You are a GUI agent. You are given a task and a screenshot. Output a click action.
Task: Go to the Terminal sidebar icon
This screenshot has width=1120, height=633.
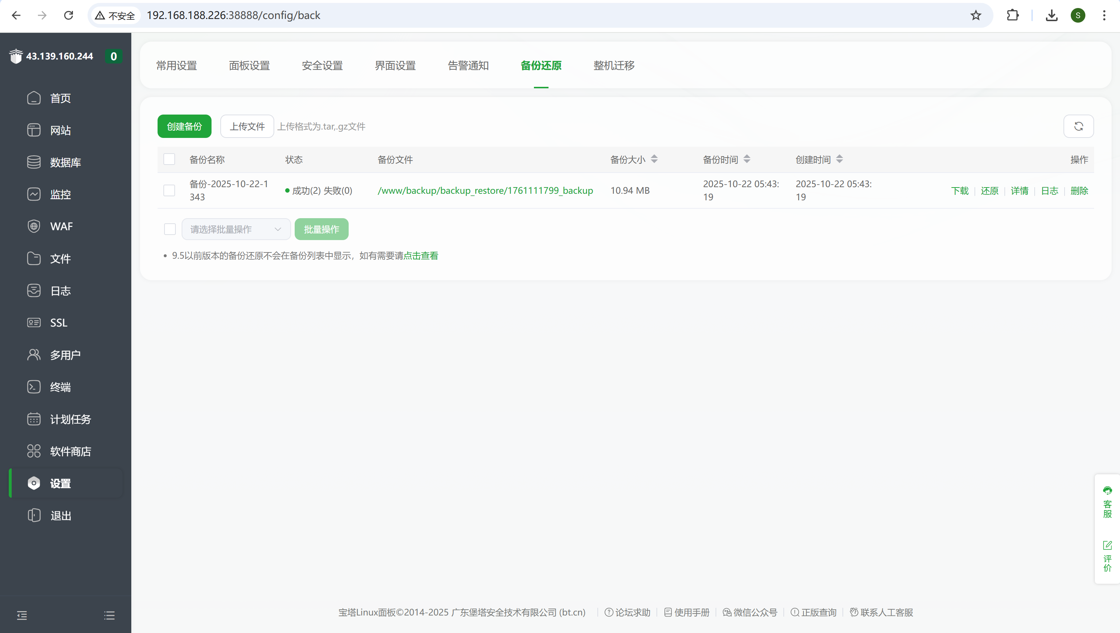(34, 387)
